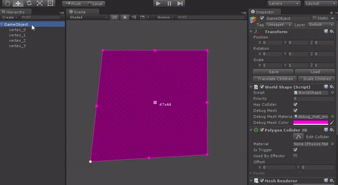
Task: Click the Scale Children button
Action: 317,79
